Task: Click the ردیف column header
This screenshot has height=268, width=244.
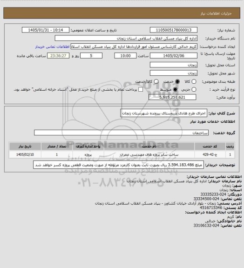Action: point(230,146)
